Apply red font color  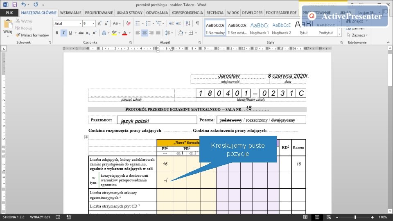coord(124,33)
